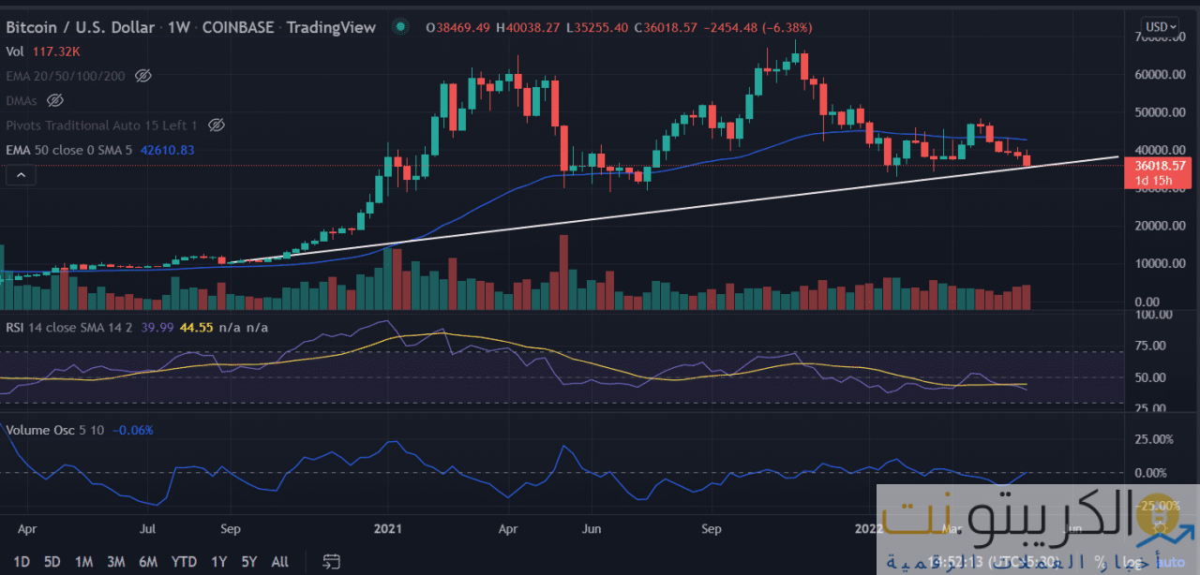Click the yellow RSI SMA value 44.55

coord(195,327)
